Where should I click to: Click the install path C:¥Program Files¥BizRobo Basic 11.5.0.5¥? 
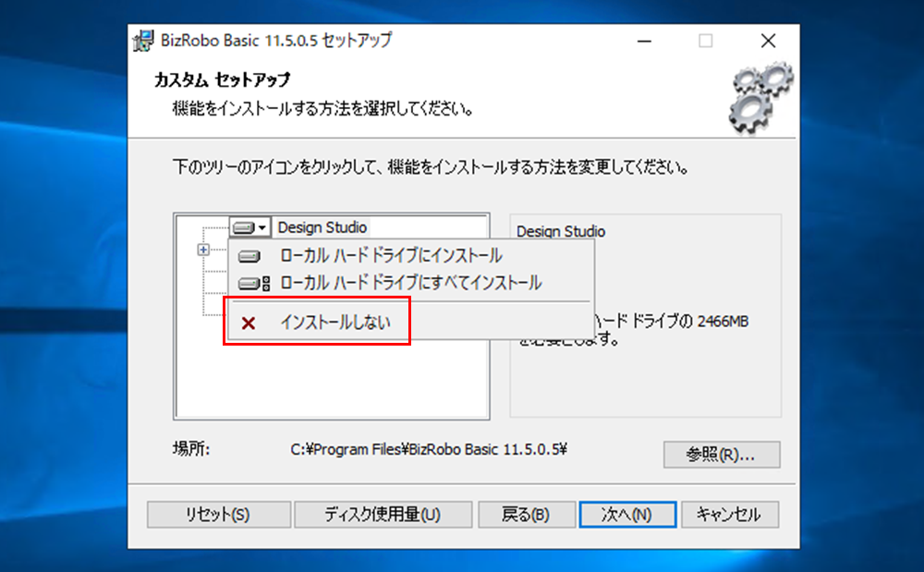point(429,449)
